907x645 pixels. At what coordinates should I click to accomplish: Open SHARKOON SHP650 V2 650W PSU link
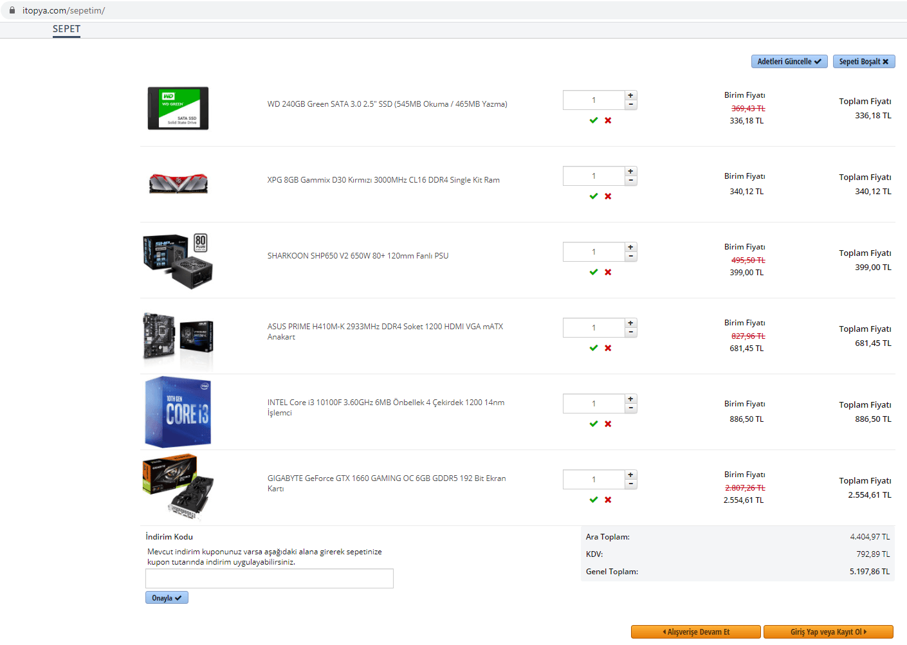358,256
